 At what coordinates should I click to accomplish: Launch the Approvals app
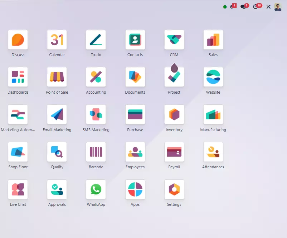[x=57, y=189]
